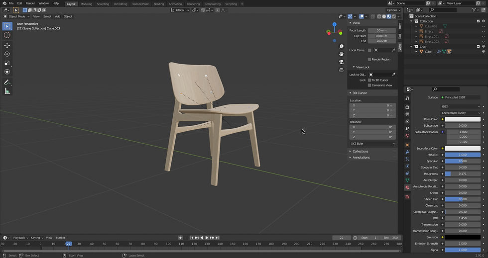Open the Object Mode dropdown

[16, 16]
